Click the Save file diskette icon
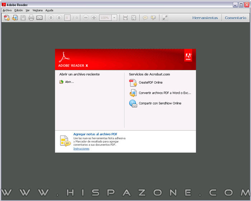This screenshot has width=251, height=201. point(23,18)
